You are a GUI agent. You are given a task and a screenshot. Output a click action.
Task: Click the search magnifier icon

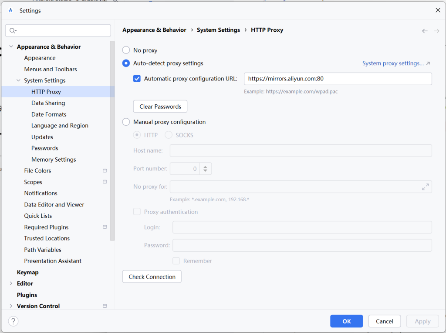(x=12, y=30)
